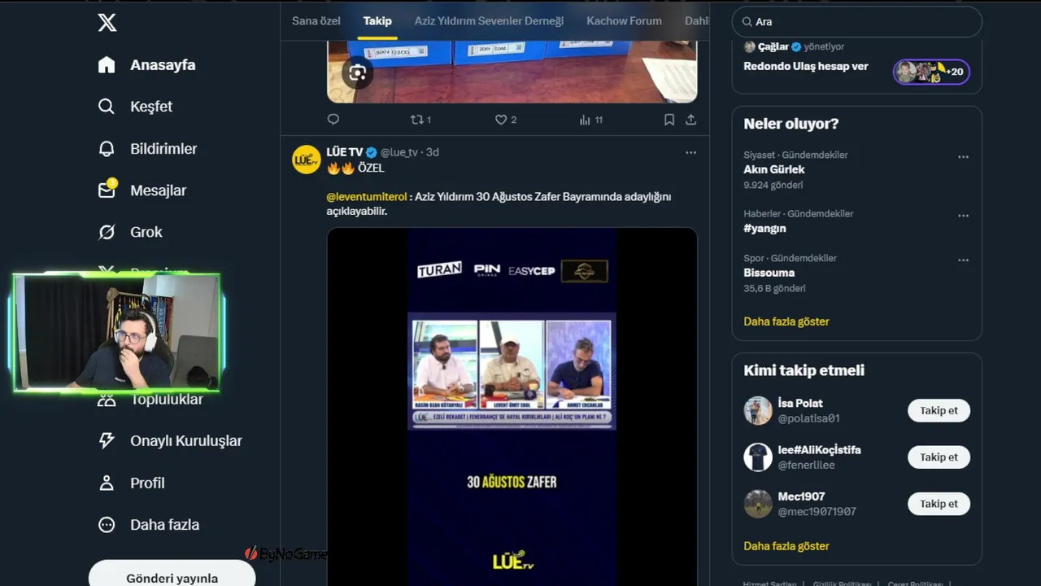This screenshot has height=586, width=1041.
Task: Open İsa Polat profile avatar
Action: (758, 411)
